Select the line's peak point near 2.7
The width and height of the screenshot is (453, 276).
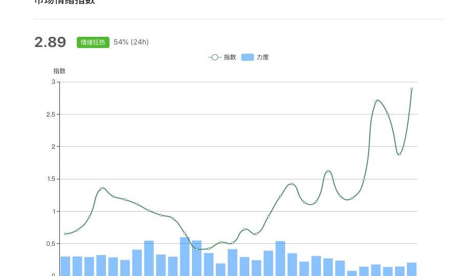point(376,102)
